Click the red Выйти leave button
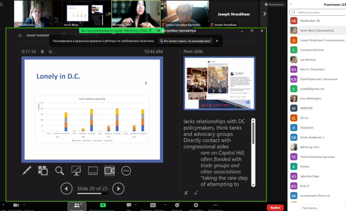 [275, 208]
